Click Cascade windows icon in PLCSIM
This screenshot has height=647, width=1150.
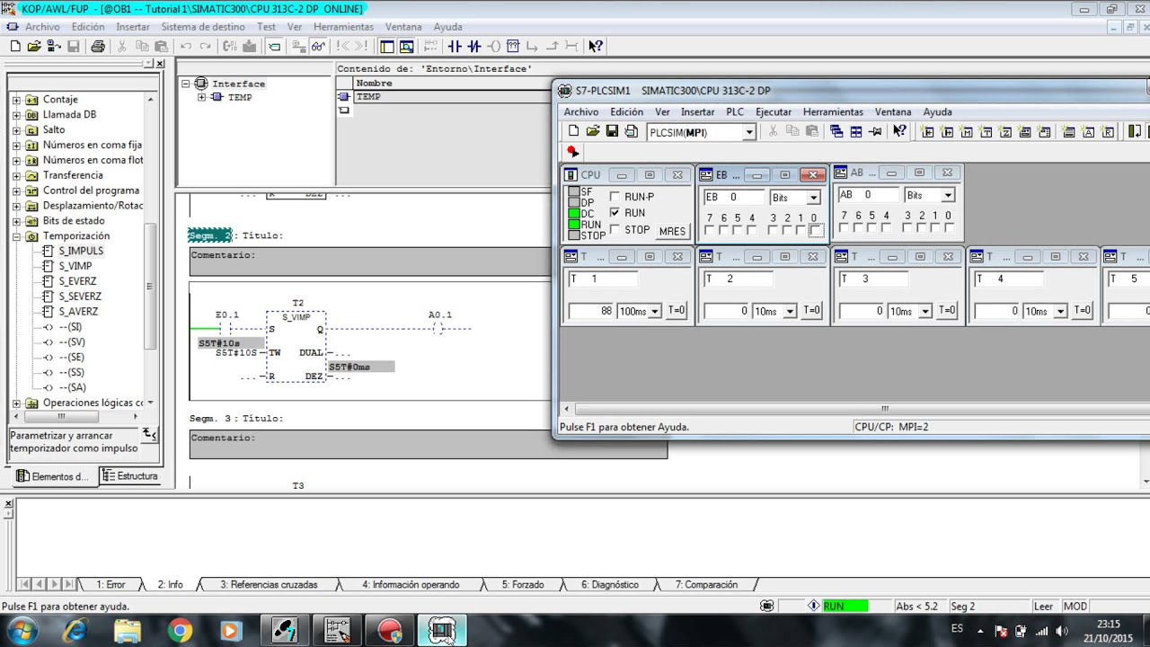click(x=836, y=131)
